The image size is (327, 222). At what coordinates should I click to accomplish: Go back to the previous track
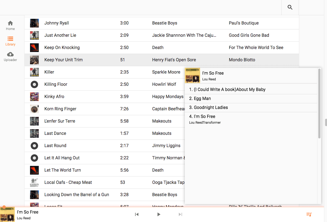(x=137, y=214)
